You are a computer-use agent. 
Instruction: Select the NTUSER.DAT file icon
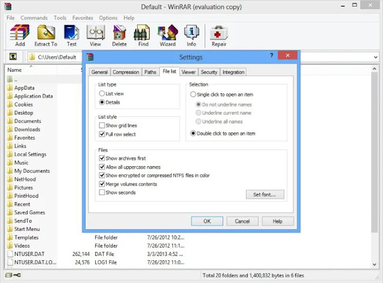[10, 254]
